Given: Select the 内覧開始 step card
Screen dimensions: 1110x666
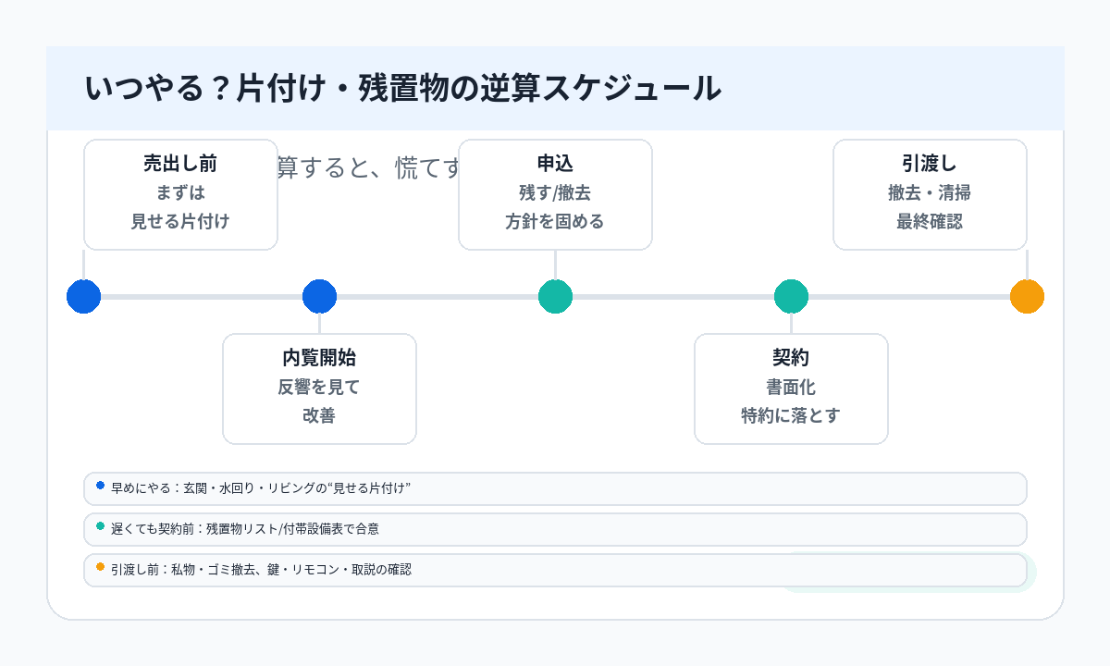Looking at the screenshot, I should (x=319, y=388).
